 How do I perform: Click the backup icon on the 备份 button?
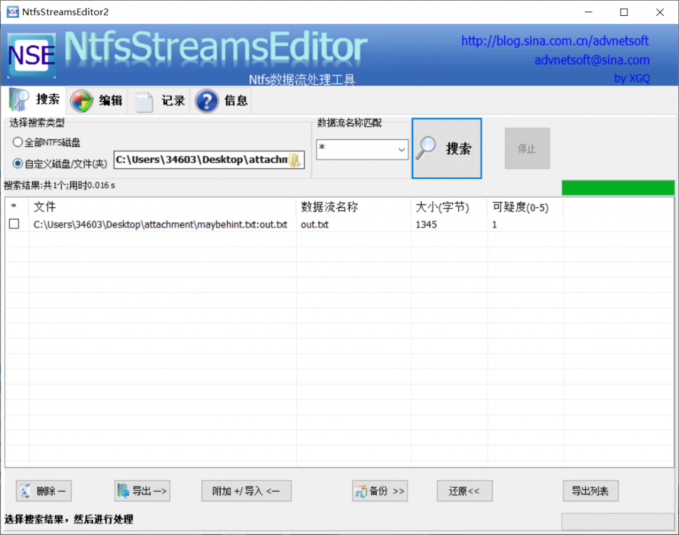coord(360,491)
